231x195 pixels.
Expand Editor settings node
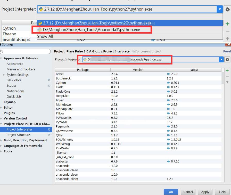pyautogui.click(x=1, y=108)
